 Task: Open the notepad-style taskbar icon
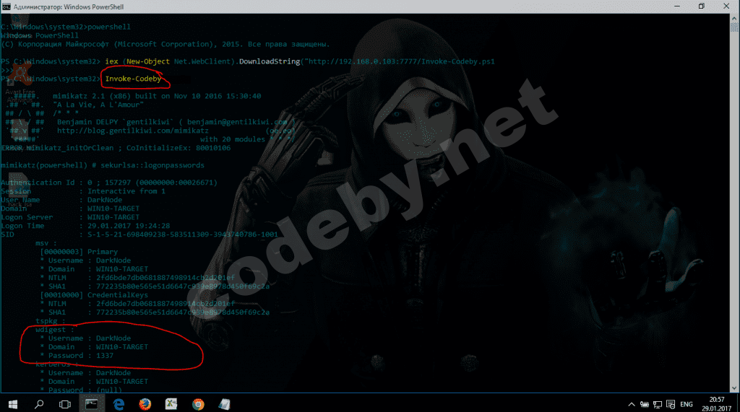[224, 404]
